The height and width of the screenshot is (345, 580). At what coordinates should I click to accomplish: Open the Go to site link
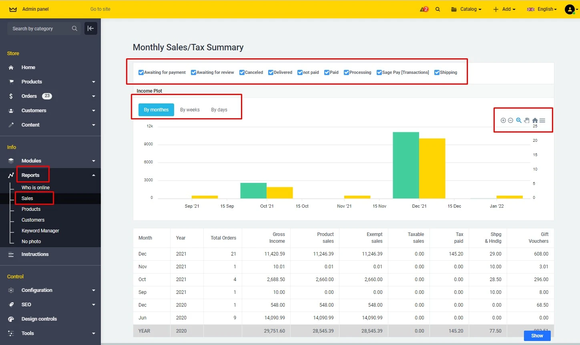(x=100, y=9)
